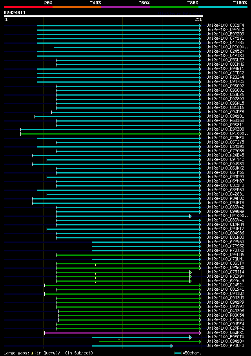Image resolution: width=251 pixels, height=356 pixels.
Task: Select the UniRef100_B9HRT1 label
Action: pos(225,69)
